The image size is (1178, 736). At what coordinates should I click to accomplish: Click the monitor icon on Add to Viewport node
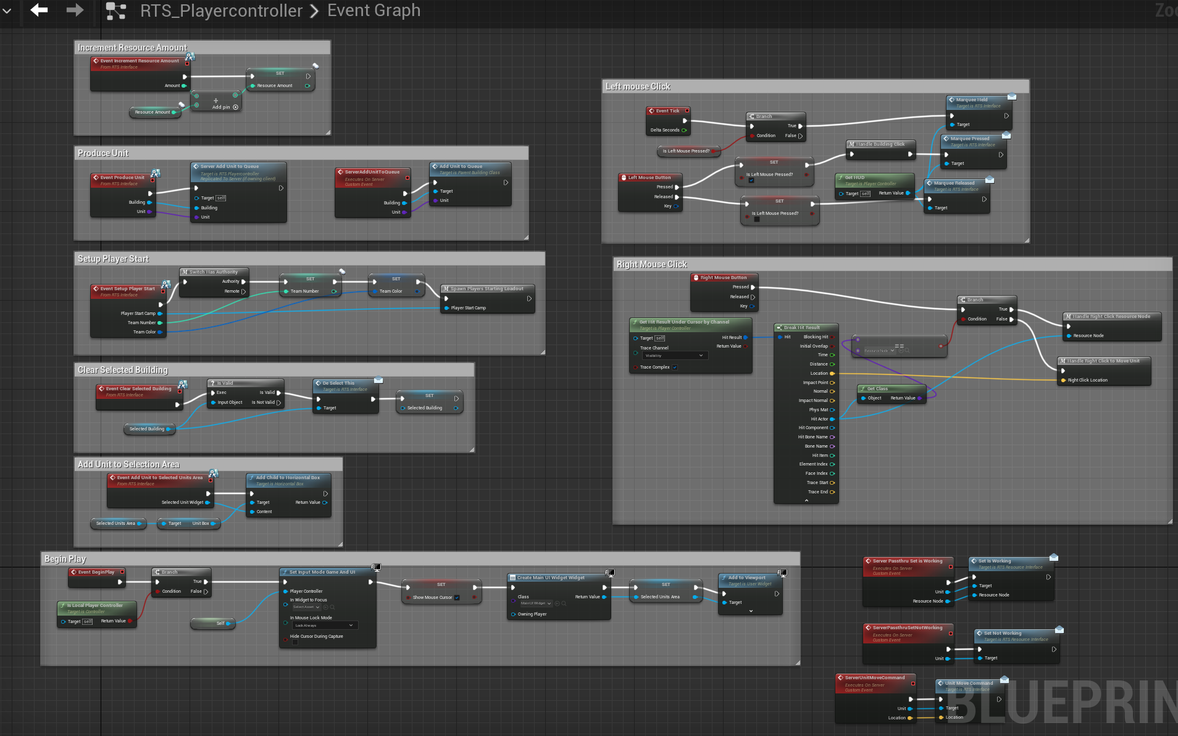(782, 573)
